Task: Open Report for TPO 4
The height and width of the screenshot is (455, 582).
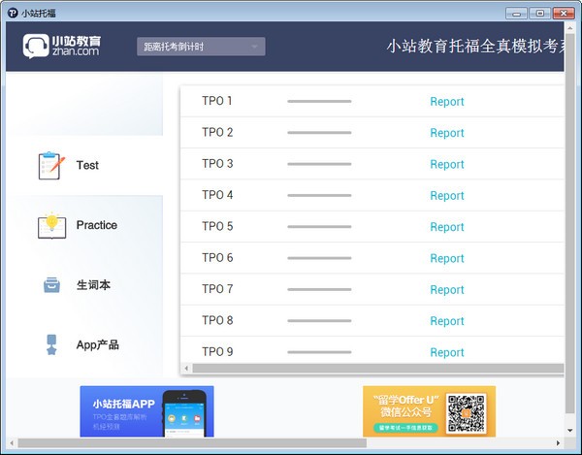Action: click(x=447, y=196)
